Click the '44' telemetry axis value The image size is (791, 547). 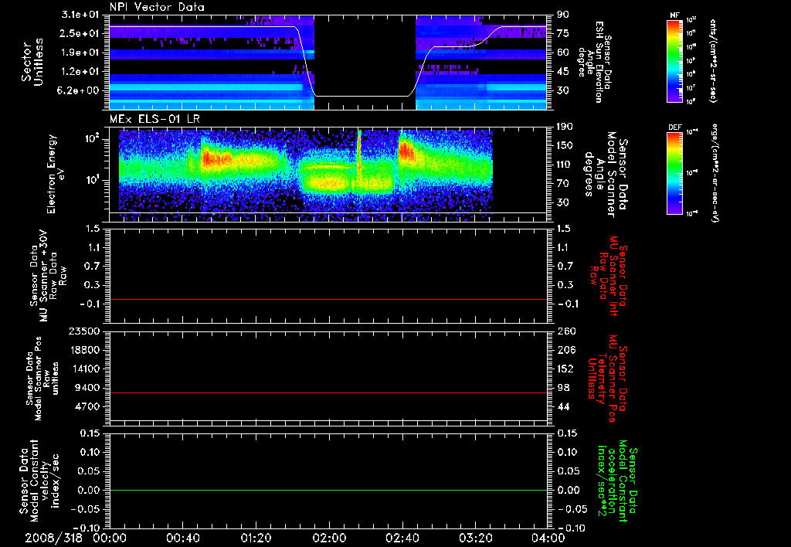coord(563,406)
